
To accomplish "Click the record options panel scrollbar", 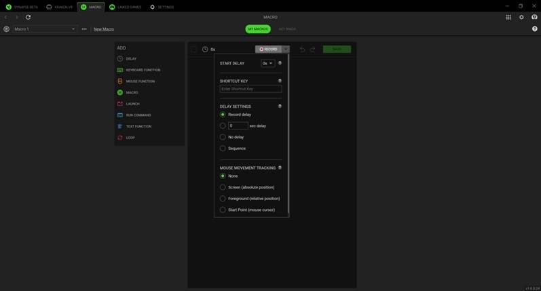I will pyautogui.click(x=288, y=134).
